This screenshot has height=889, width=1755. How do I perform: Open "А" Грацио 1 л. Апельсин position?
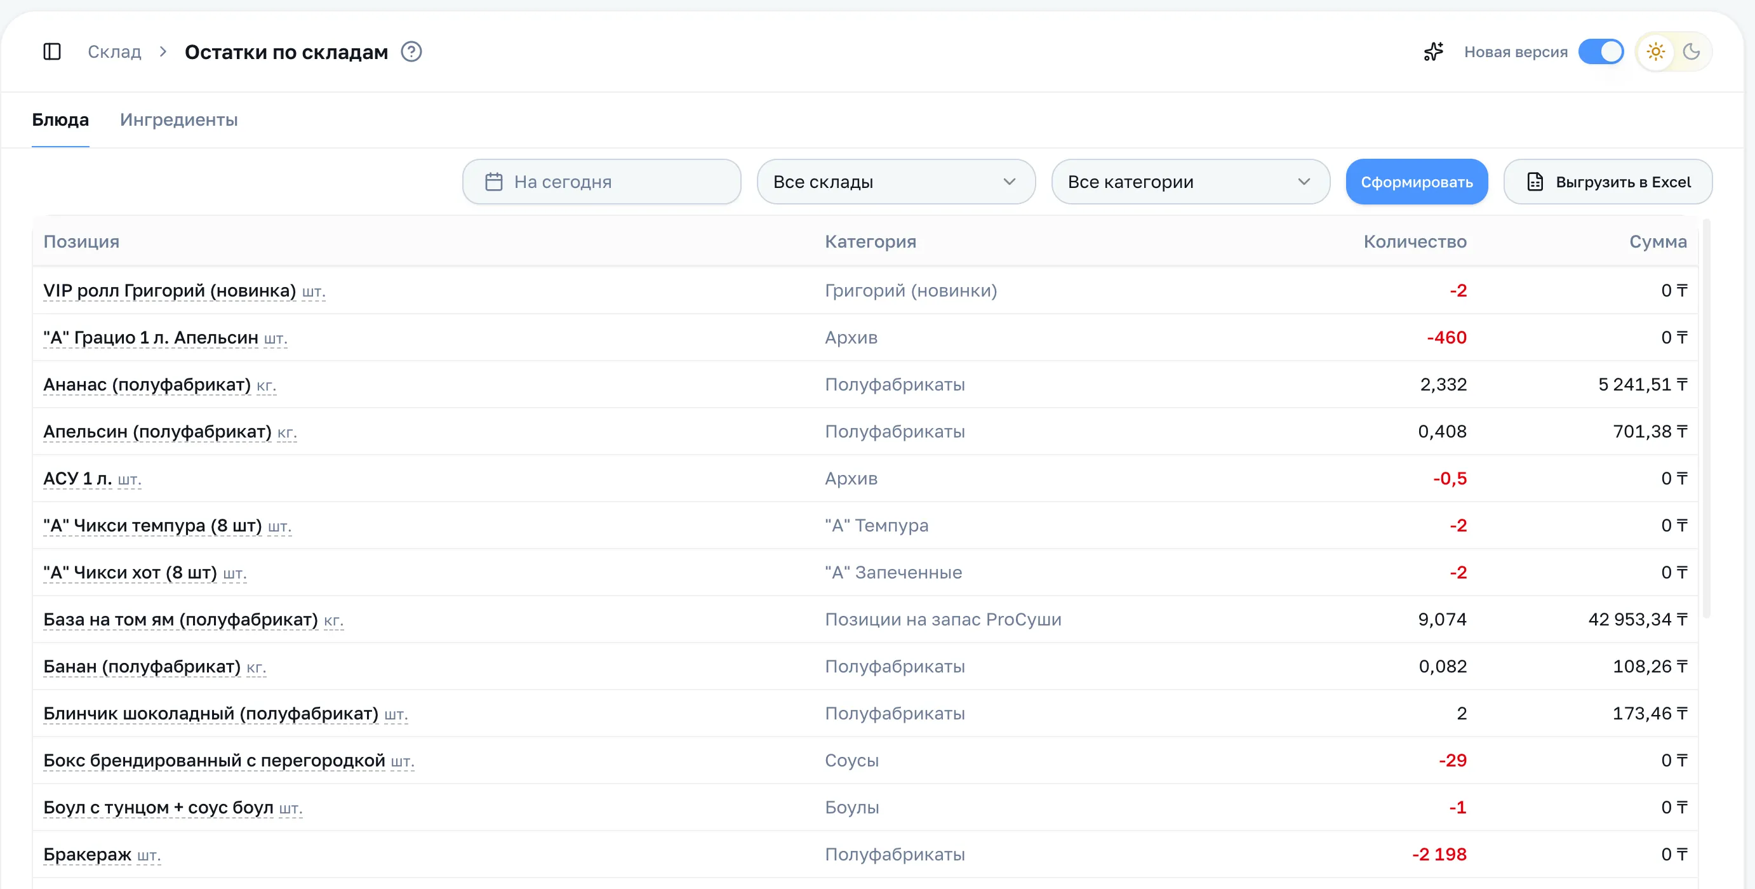click(150, 338)
